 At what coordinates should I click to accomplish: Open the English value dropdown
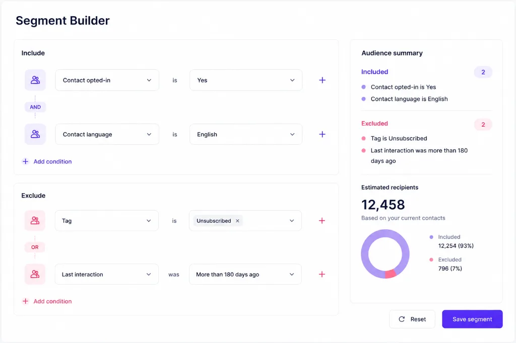(x=246, y=134)
